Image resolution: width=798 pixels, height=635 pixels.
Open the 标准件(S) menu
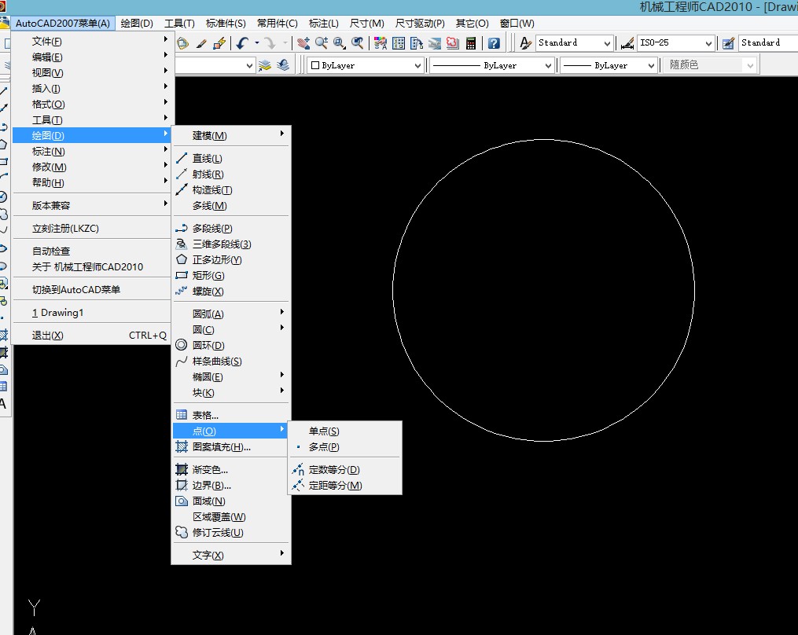(x=226, y=24)
